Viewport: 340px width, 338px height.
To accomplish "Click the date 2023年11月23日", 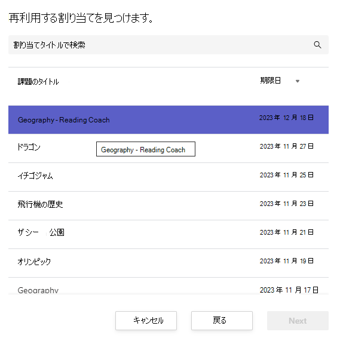I will tap(286, 204).
